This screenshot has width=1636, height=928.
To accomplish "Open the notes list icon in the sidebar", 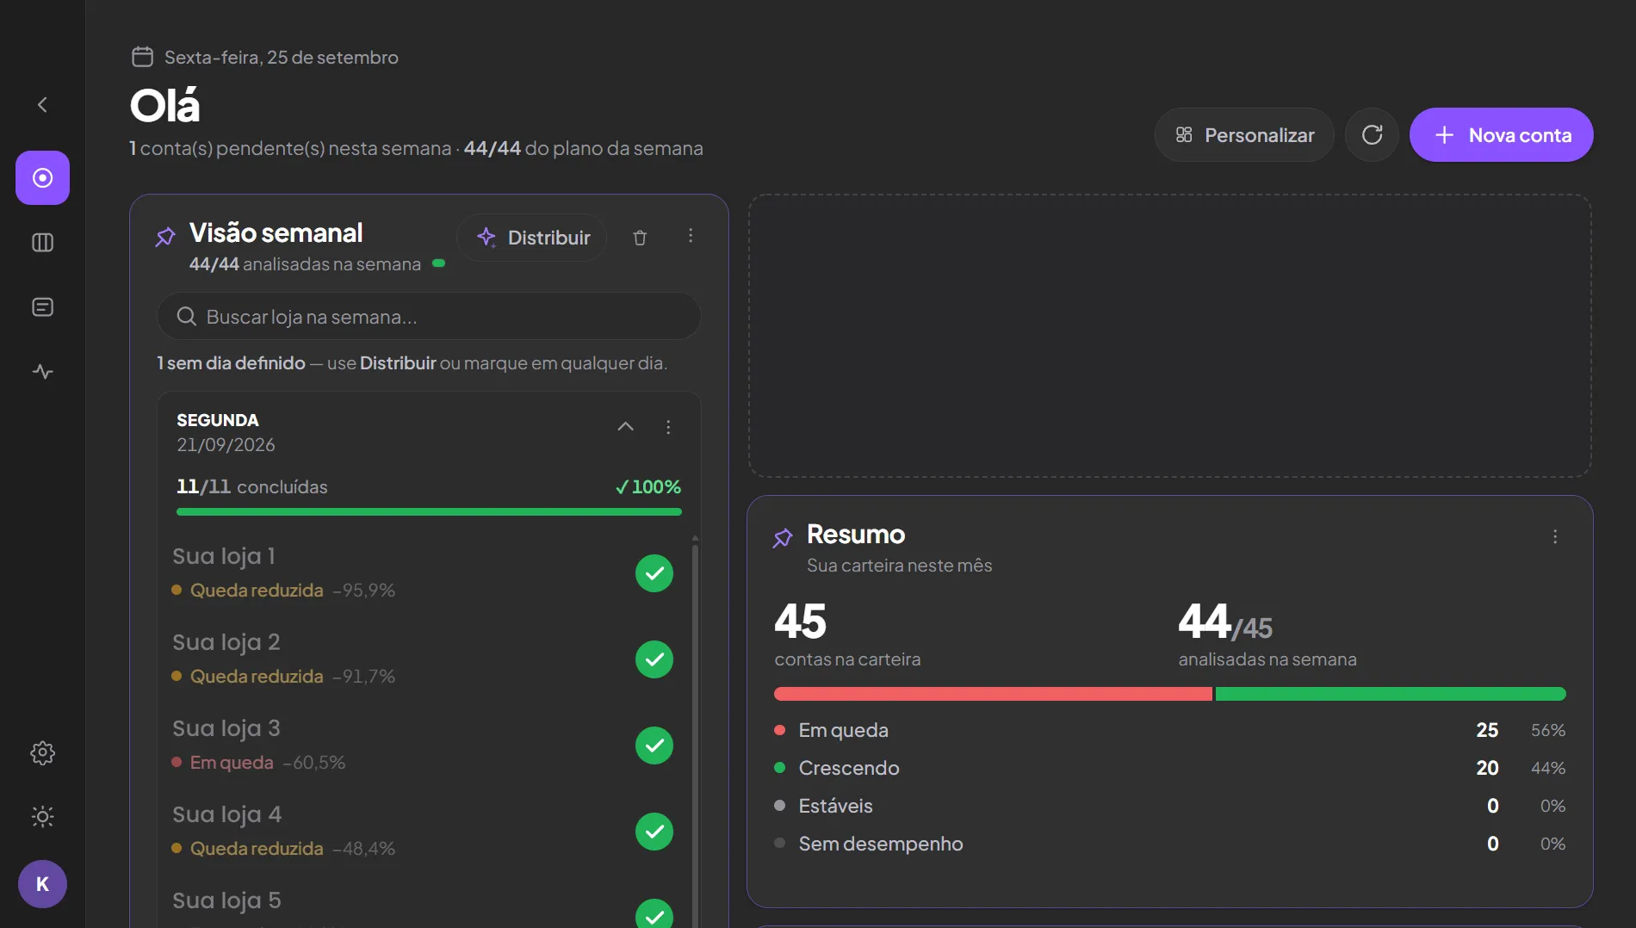I will click(42, 307).
